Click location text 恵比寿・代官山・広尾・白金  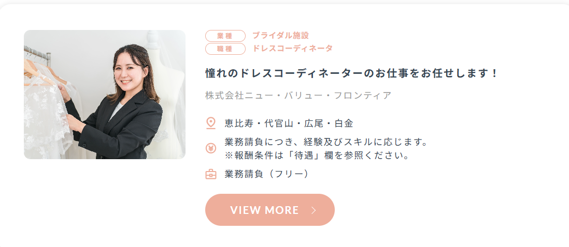pos(289,124)
